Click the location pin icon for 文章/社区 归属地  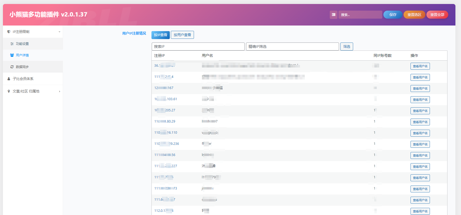9,91
